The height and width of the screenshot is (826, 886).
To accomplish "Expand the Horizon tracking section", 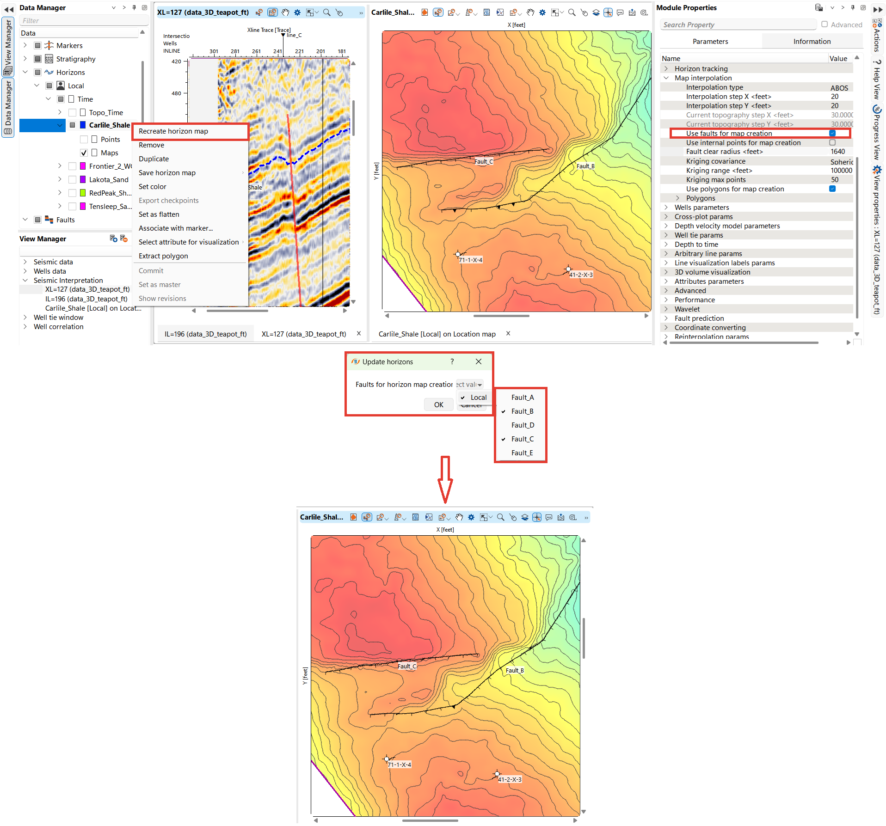I will coord(667,68).
